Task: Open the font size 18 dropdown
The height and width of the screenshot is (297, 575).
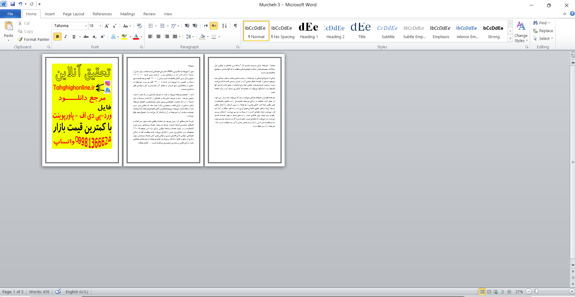Action: click(x=101, y=26)
